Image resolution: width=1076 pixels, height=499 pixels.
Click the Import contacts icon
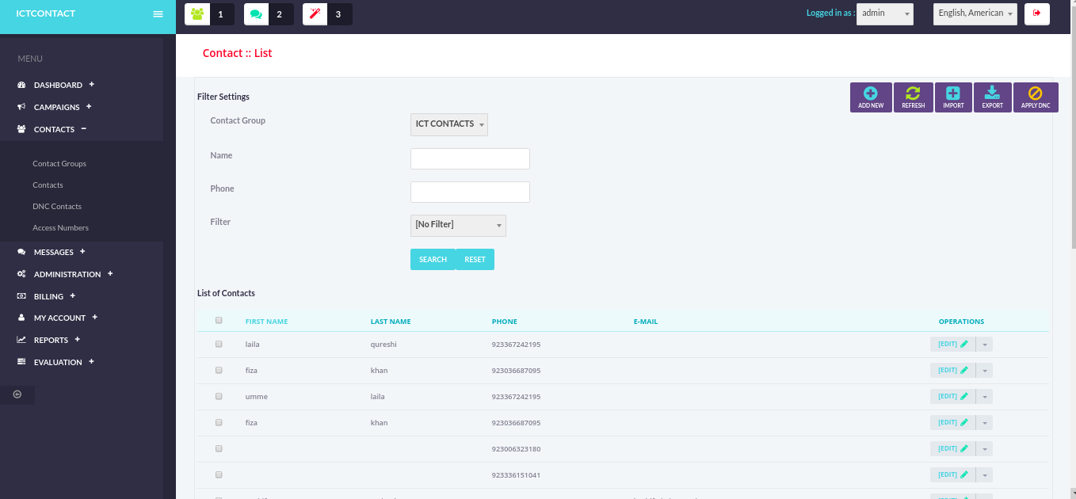[953, 97]
